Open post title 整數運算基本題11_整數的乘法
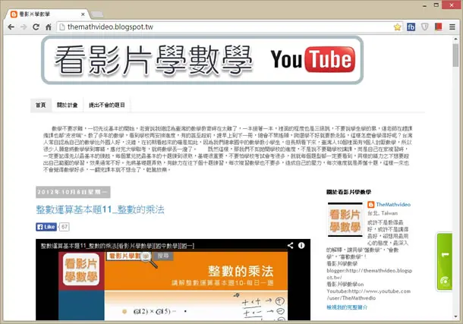 [x=99, y=209]
